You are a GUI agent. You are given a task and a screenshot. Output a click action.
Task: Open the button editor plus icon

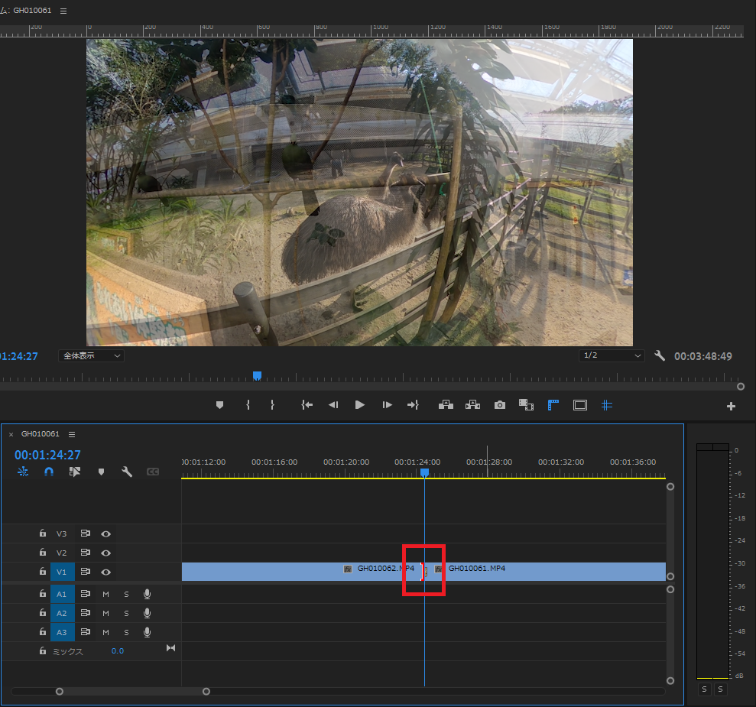[731, 407]
